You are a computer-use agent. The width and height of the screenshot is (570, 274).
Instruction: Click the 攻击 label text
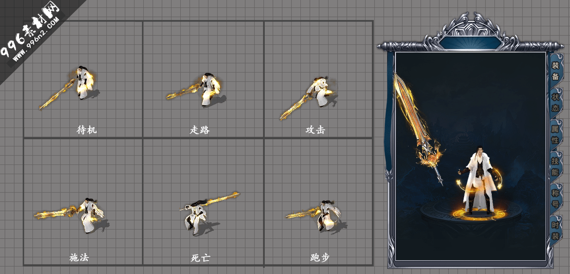[315, 130]
